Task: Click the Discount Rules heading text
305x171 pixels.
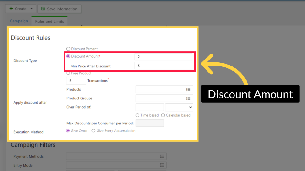Action: [x=30, y=38]
